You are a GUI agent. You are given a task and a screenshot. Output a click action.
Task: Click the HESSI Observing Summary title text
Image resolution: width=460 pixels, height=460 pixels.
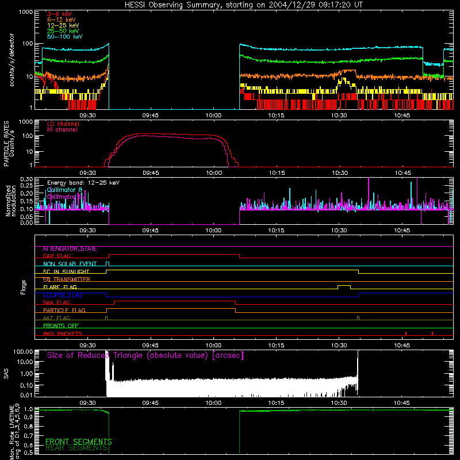244,5
